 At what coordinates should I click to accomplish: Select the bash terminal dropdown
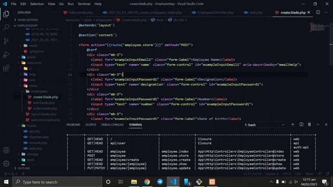click(264, 125)
